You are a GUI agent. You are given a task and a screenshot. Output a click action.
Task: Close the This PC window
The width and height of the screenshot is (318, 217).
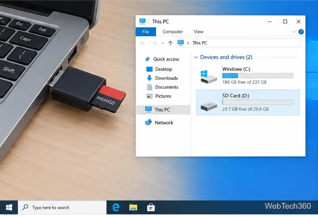(x=298, y=21)
